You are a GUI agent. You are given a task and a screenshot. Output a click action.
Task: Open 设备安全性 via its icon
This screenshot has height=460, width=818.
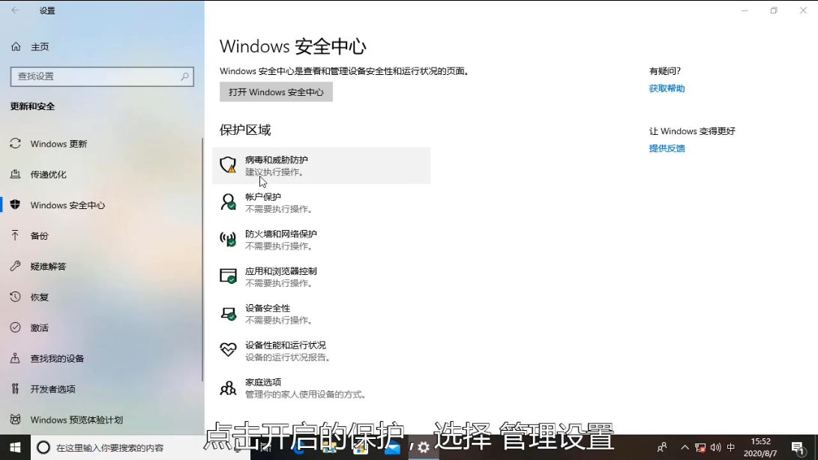(228, 312)
